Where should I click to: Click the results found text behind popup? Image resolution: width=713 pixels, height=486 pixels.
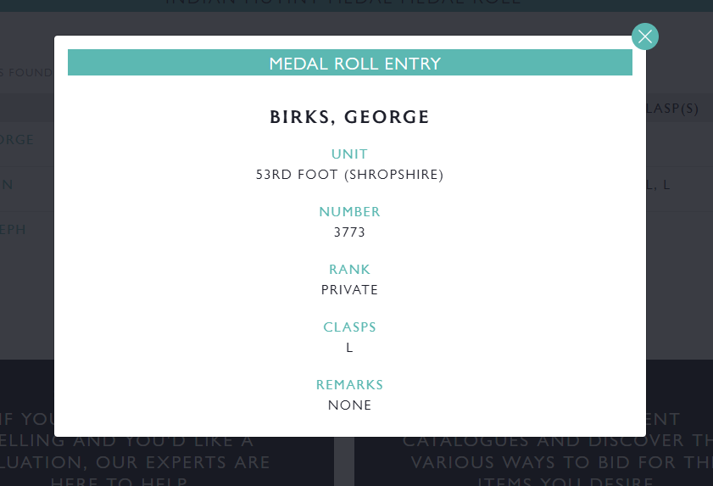tap(26, 73)
